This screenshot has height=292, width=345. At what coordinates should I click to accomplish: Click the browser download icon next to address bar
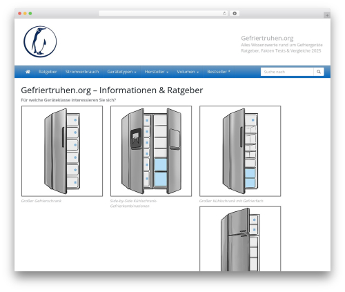[x=235, y=13]
